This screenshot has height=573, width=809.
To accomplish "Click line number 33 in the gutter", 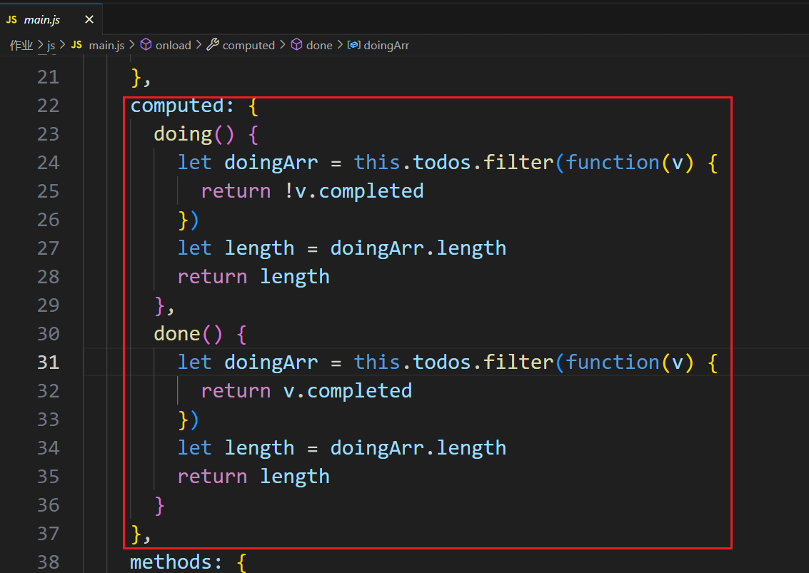I will point(49,420).
